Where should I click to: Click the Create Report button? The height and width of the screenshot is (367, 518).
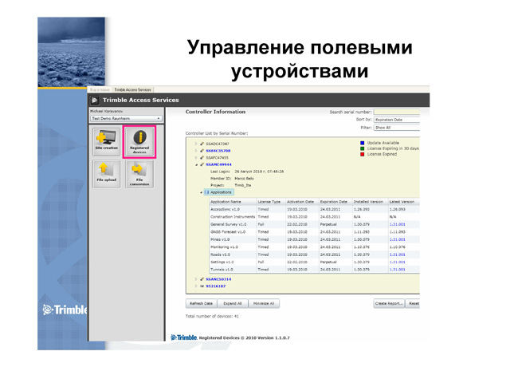[389, 303]
